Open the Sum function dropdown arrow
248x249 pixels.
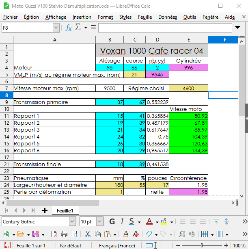tap(86, 28)
